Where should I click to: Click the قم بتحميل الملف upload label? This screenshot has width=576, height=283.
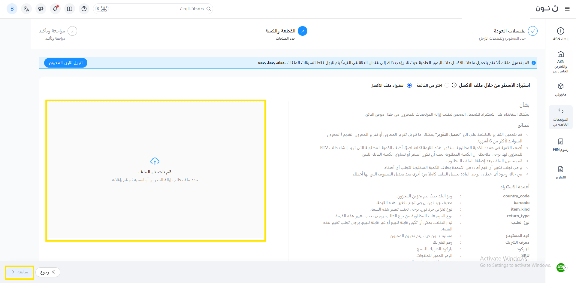tap(155, 172)
